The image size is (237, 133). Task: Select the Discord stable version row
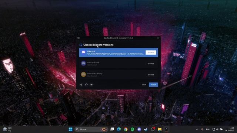(118, 52)
